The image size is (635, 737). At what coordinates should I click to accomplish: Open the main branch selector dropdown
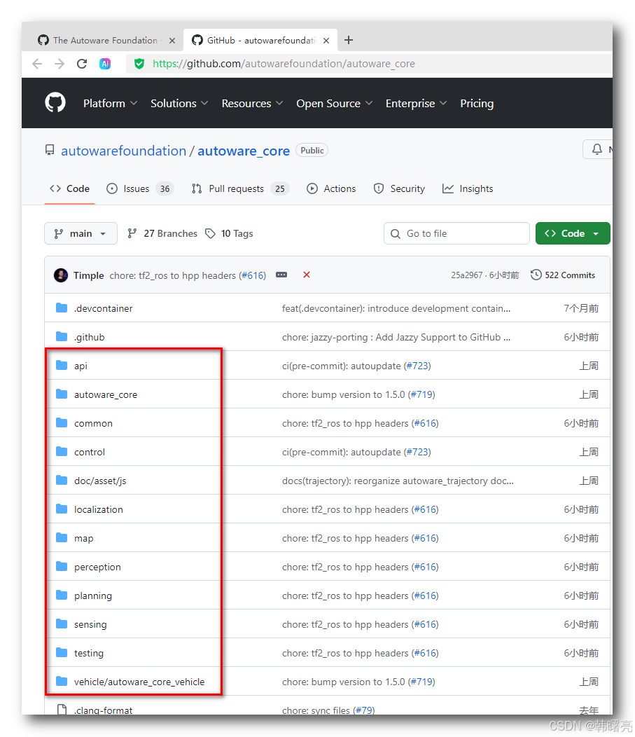[x=81, y=233]
